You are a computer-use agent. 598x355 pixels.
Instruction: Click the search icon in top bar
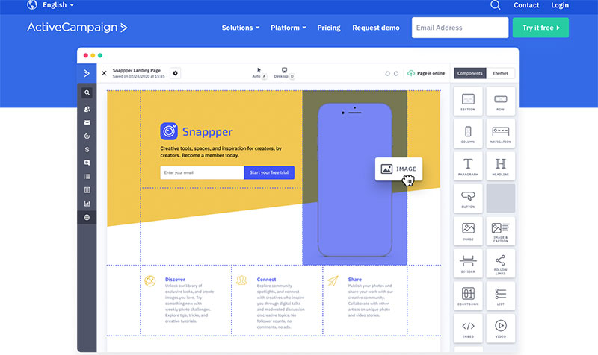pos(495,5)
